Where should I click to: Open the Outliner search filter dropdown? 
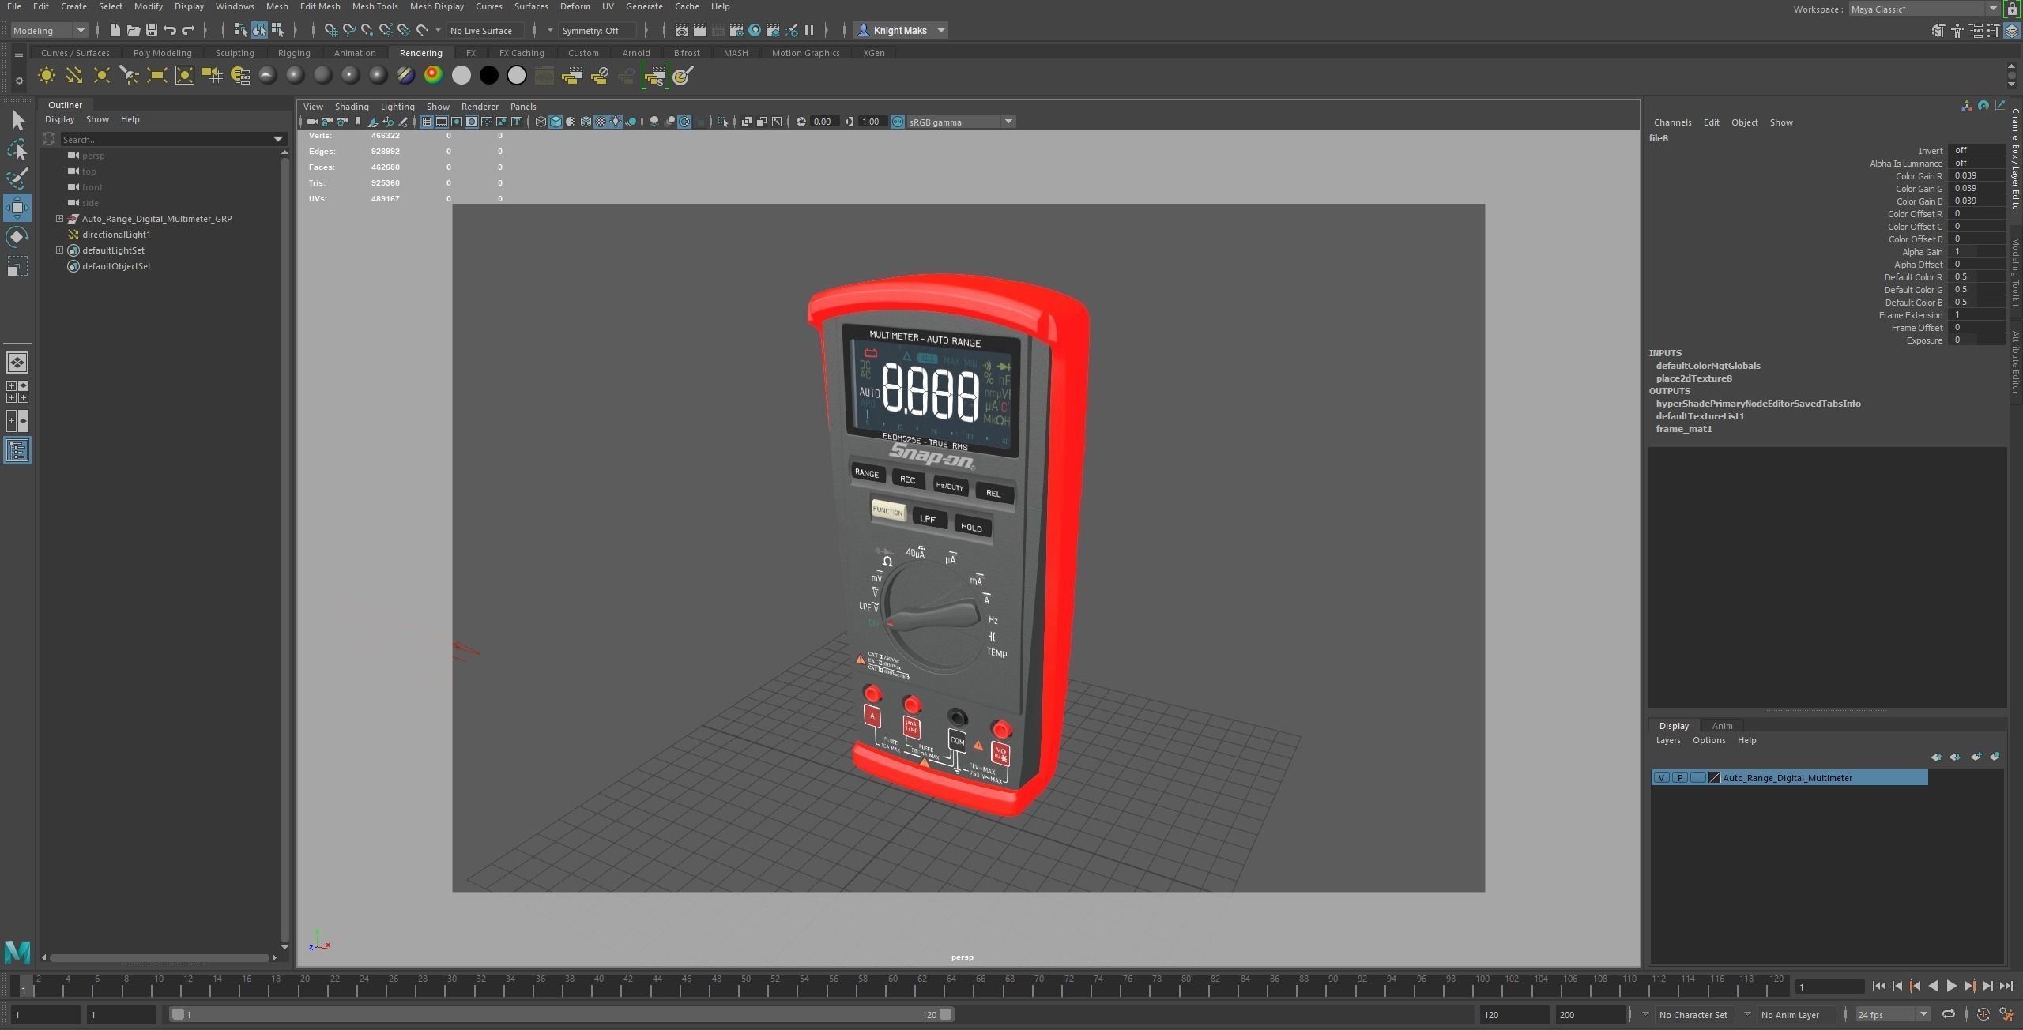click(277, 139)
